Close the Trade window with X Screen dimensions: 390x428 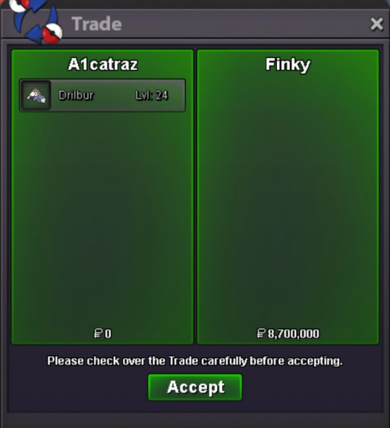[377, 24]
